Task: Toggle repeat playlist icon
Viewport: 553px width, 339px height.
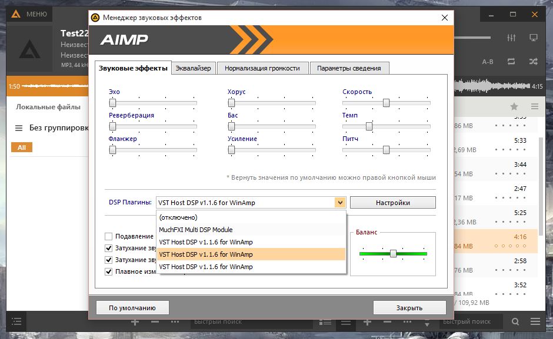Action: coord(511,62)
